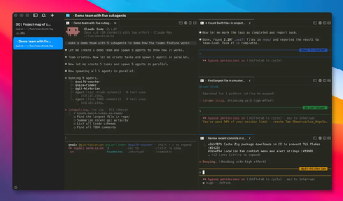
Task: Split Demo team pane right icon
Action: point(190,23)
